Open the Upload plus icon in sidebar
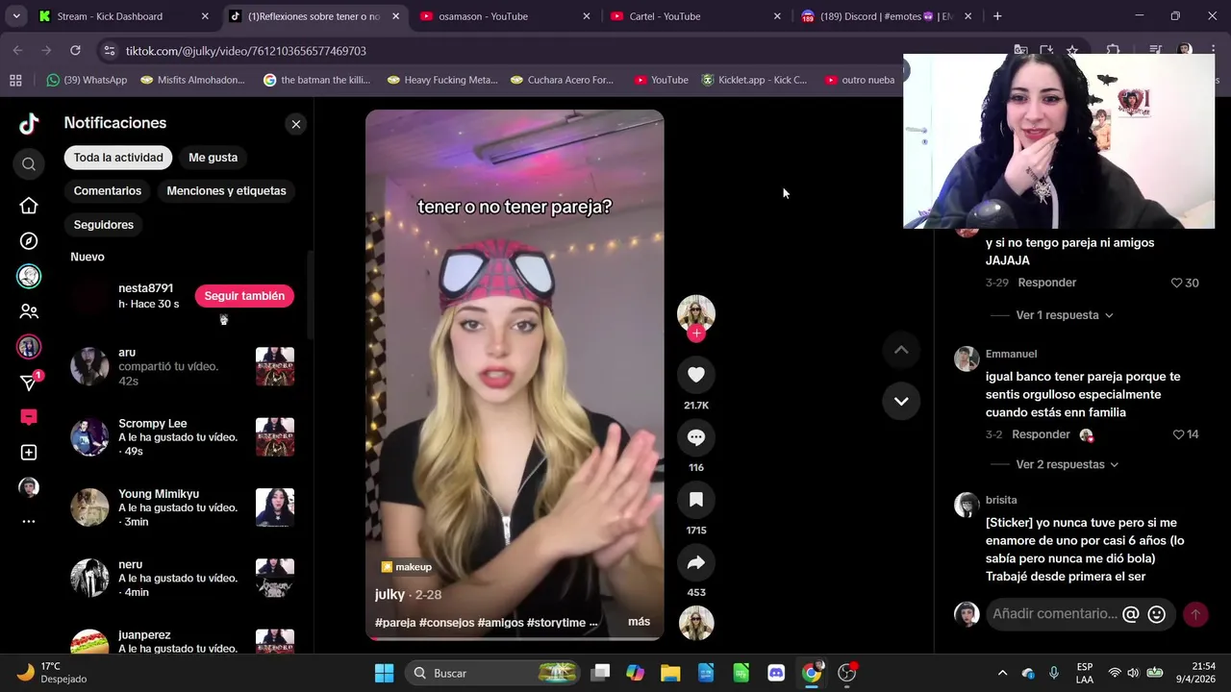The image size is (1231, 692). pos(29,453)
